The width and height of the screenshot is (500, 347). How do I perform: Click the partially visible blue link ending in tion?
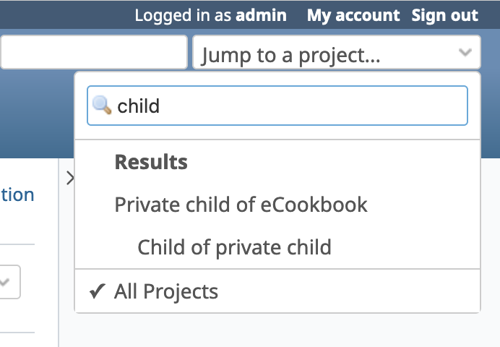coord(17,194)
